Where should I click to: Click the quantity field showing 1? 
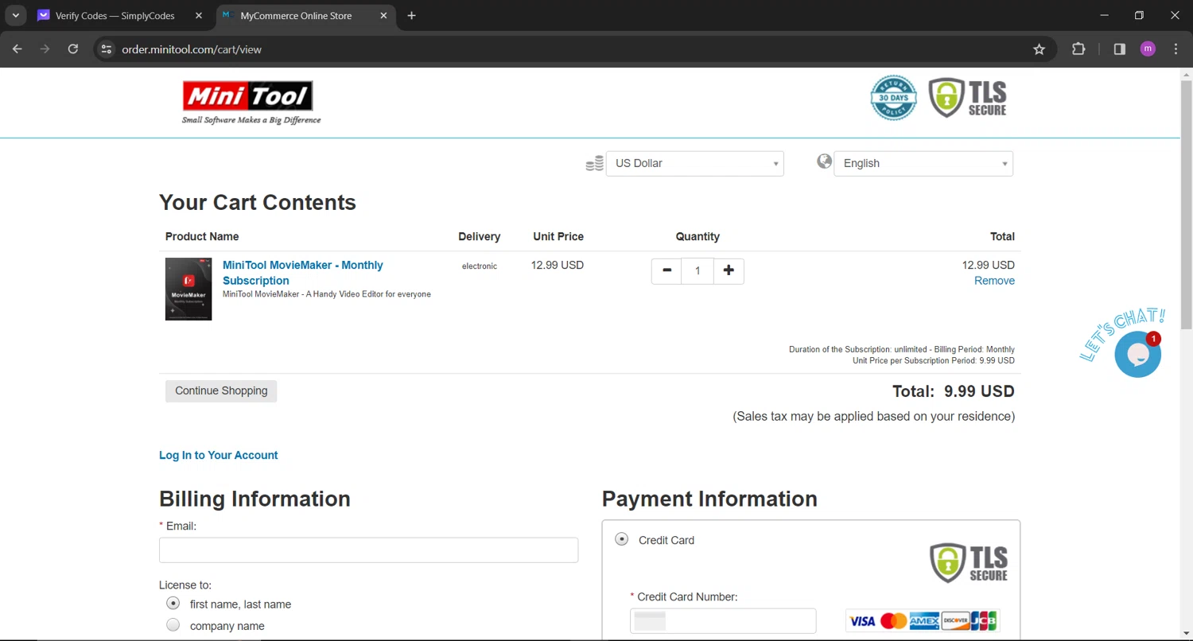pos(698,271)
